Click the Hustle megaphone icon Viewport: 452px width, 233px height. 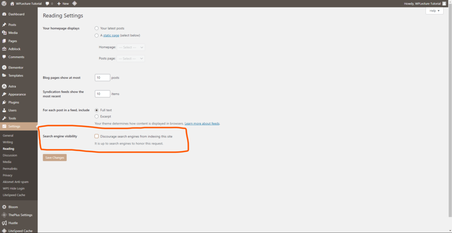(x=4, y=223)
